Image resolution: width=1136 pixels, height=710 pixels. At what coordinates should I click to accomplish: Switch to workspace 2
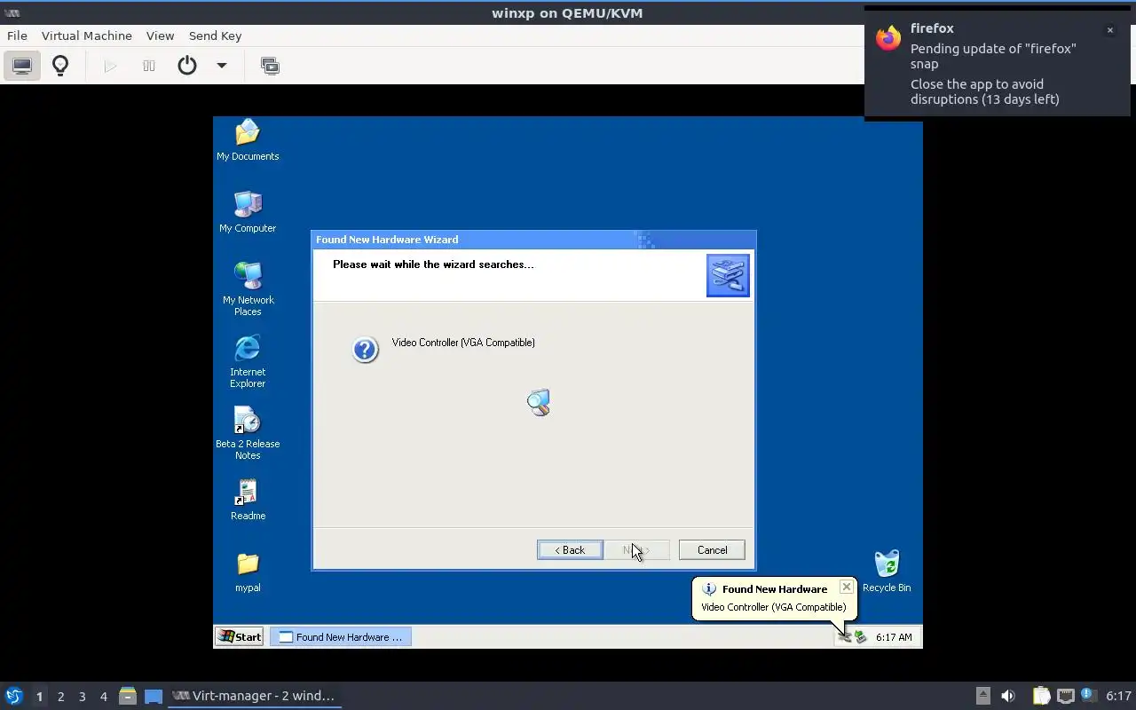[x=60, y=697]
